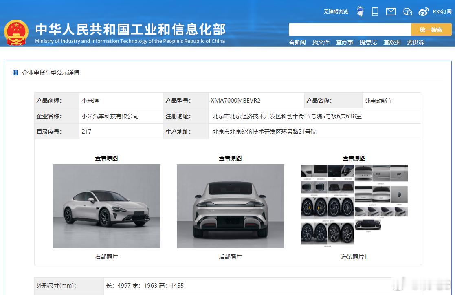This screenshot has width=455, height=295.
Task: Click the 后部照片 caption
Action: coord(231,257)
